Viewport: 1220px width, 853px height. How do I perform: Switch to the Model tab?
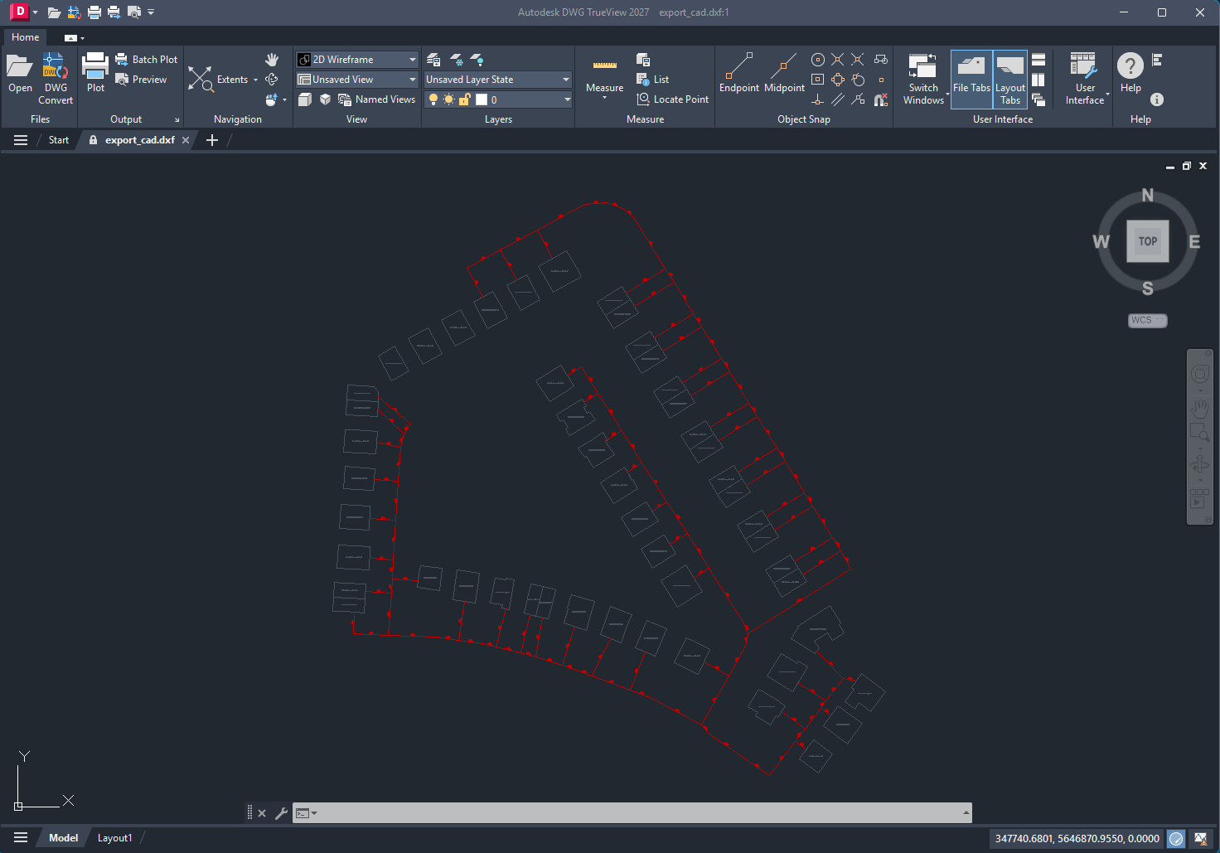[63, 838]
